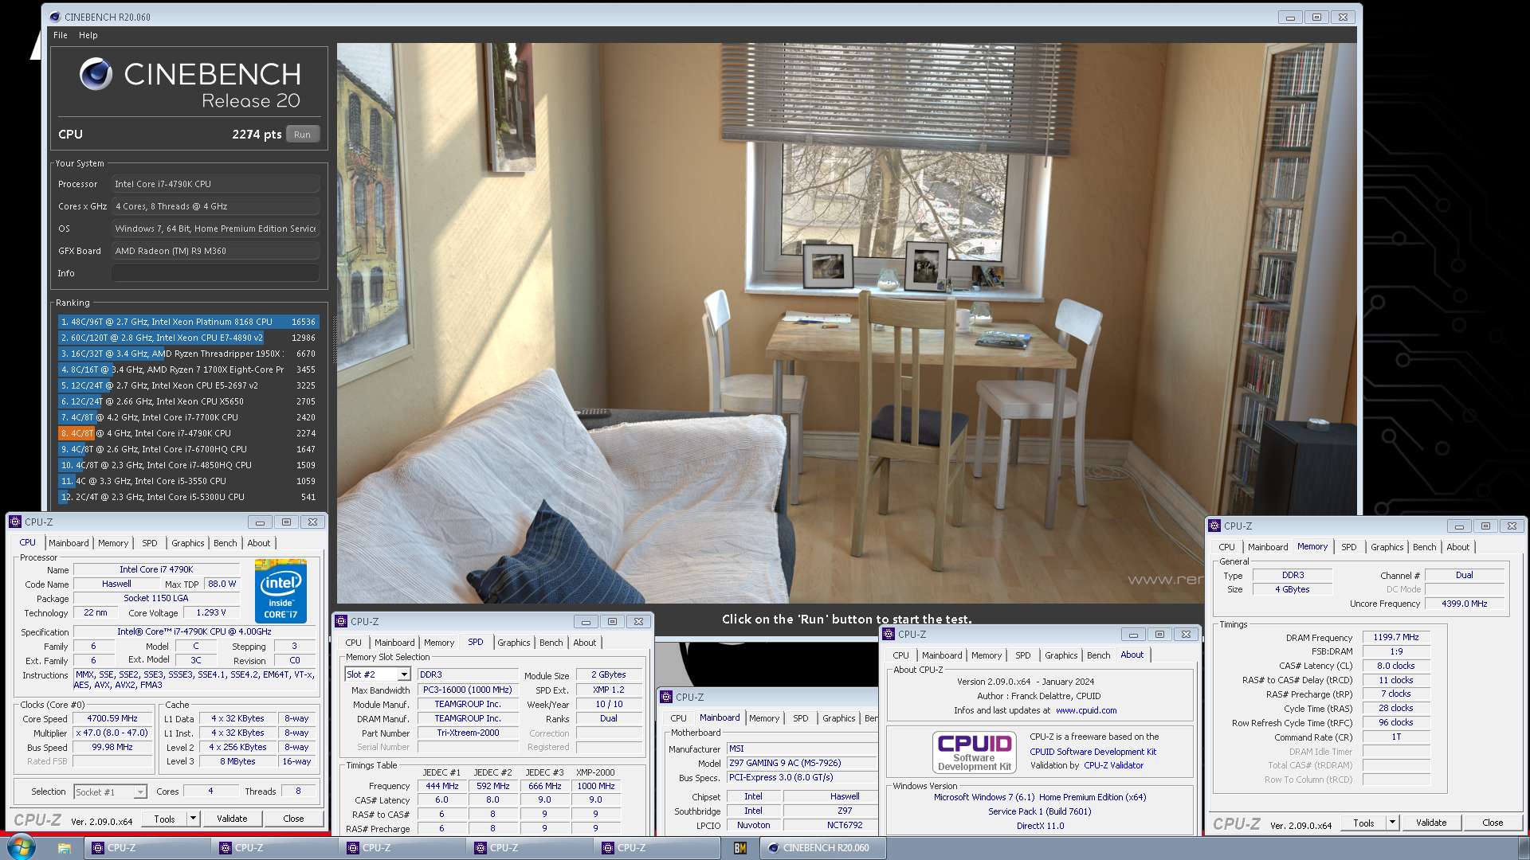Click the CPUID Software Development Kit logo
1530x860 pixels.
(975, 752)
